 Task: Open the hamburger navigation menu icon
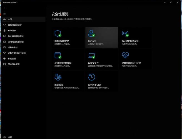tap(4, 14)
